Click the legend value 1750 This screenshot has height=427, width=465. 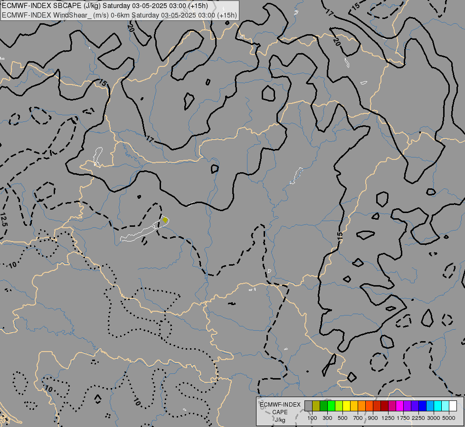(x=403, y=418)
